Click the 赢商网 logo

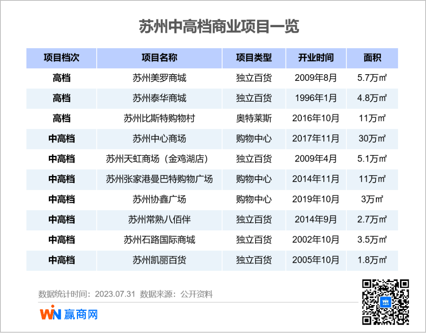pos(69,312)
